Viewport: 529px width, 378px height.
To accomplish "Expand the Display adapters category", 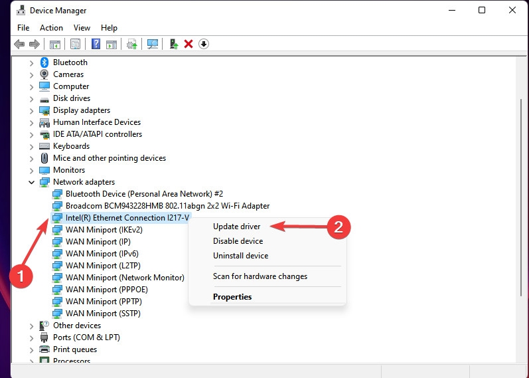I will click(x=31, y=111).
